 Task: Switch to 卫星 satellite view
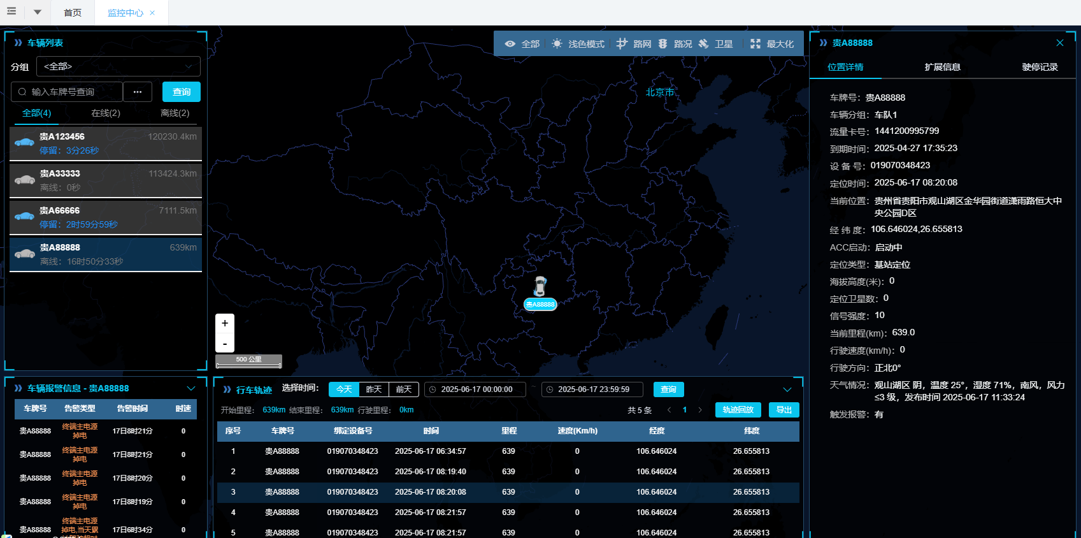pos(715,44)
